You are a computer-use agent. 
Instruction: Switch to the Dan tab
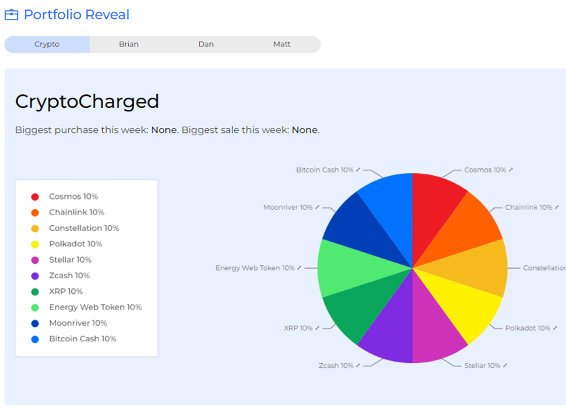pyautogui.click(x=206, y=44)
